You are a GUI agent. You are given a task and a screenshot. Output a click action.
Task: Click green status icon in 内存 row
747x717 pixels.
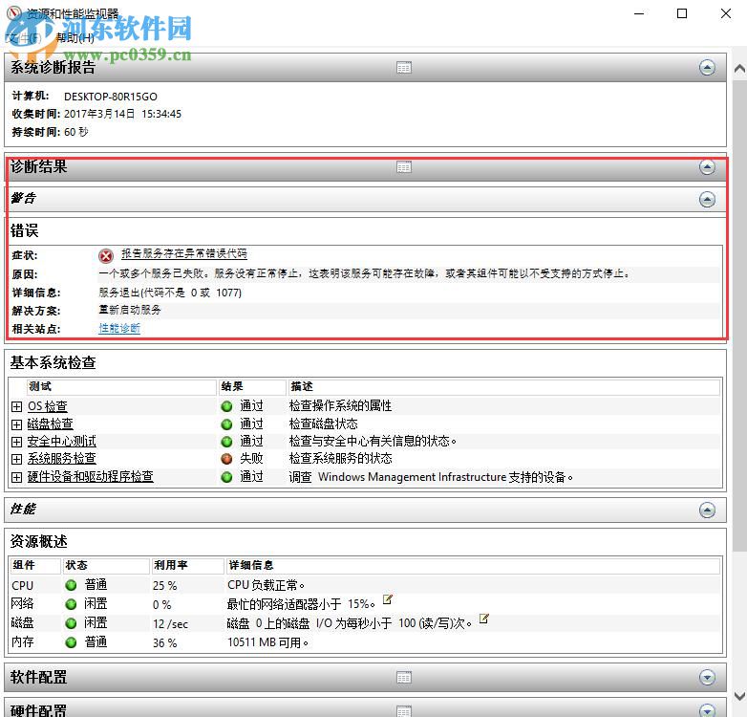71,642
